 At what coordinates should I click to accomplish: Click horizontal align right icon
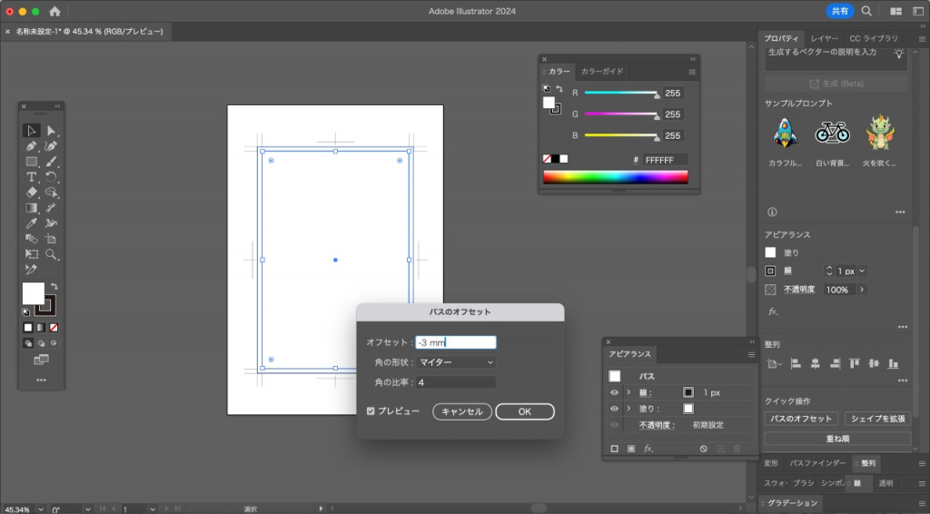(836, 363)
